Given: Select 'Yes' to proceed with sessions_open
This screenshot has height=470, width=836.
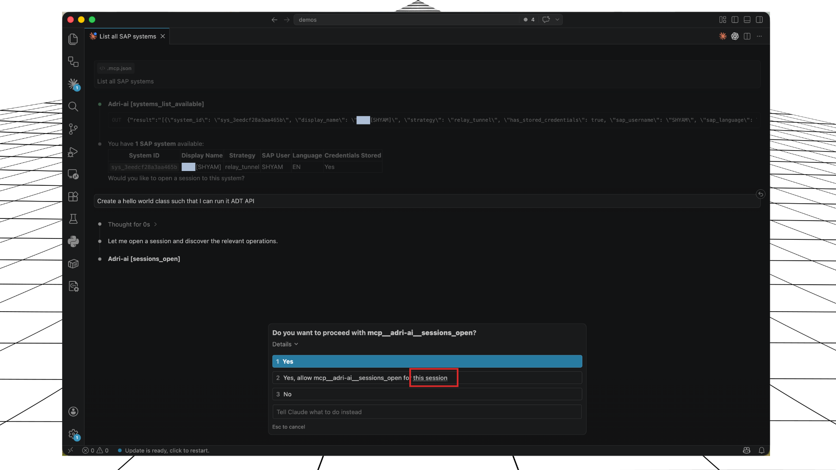Looking at the screenshot, I should click(x=427, y=361).
